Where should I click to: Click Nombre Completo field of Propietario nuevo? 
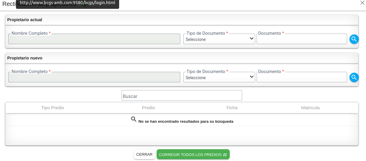(94, 77)
